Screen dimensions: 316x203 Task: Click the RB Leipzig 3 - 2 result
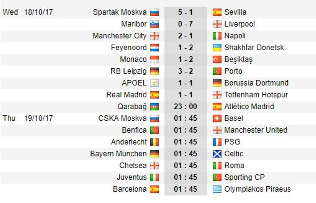click(185, 71)
